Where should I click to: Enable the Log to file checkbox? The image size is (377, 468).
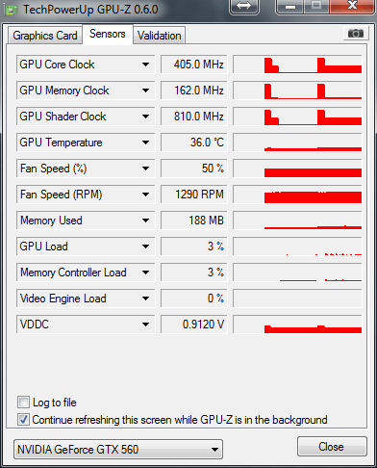(23, 402)
